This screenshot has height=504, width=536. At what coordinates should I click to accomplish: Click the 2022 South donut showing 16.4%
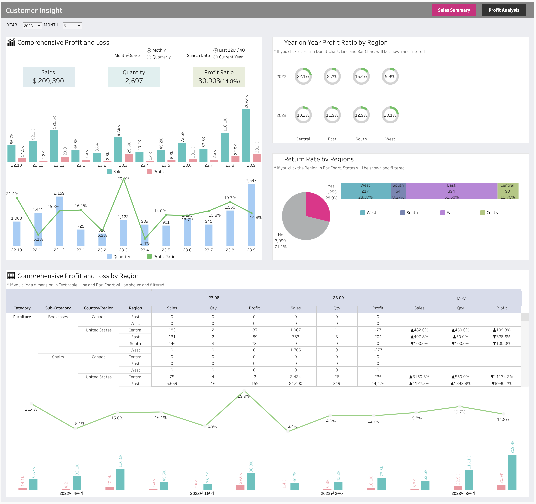pos(361,76)
